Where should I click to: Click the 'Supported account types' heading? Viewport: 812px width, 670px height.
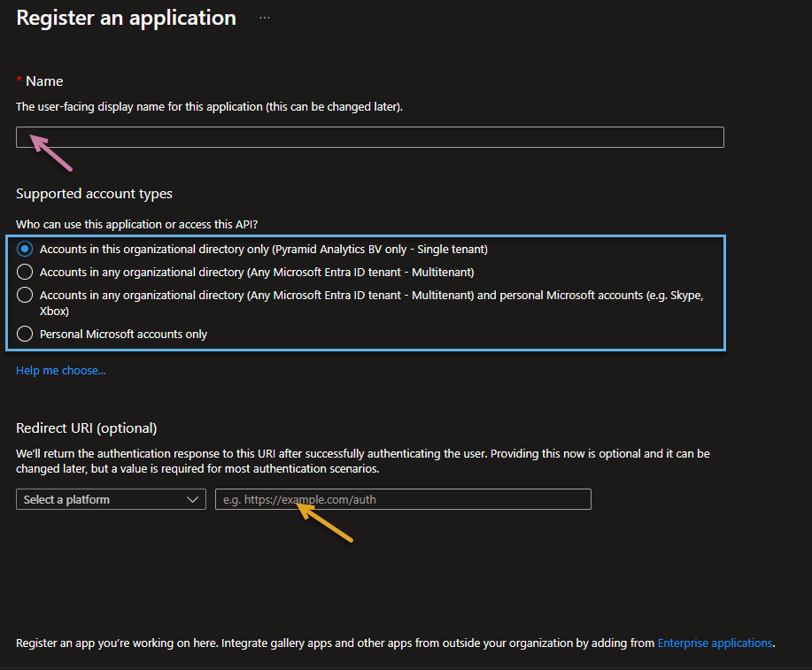[94, 194]
